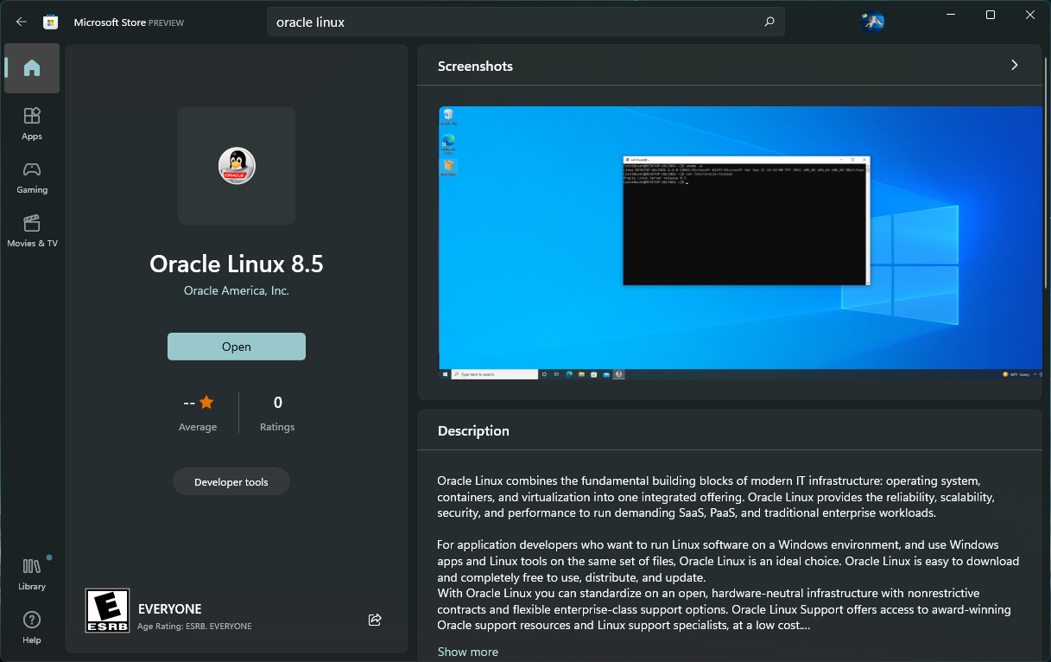Screen dimensions: 1051x662
Task: Click the Oracle Linux penguin app icon
Action: tap(237, 166)
